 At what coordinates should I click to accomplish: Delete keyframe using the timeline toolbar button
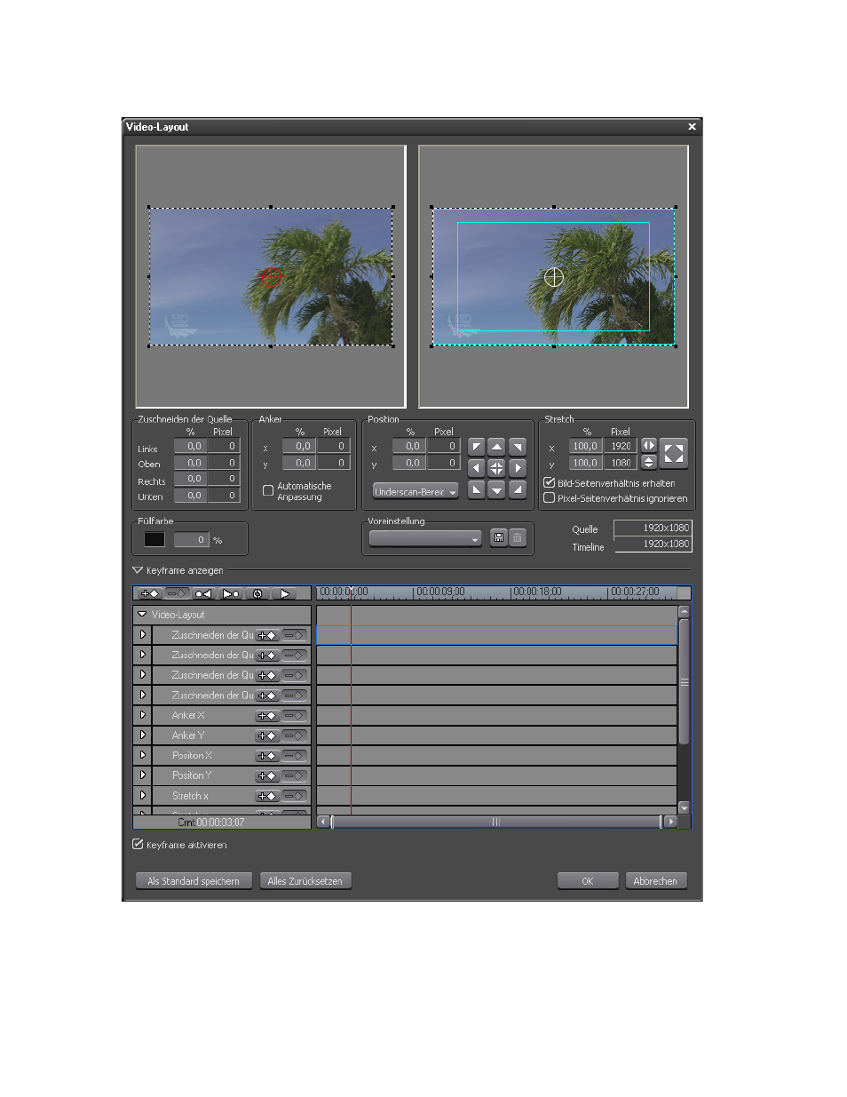[178, 593]
